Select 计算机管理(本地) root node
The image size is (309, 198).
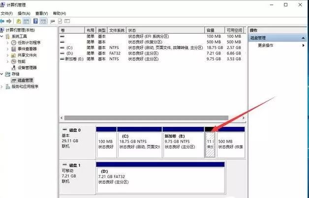[x=20, y=30]
